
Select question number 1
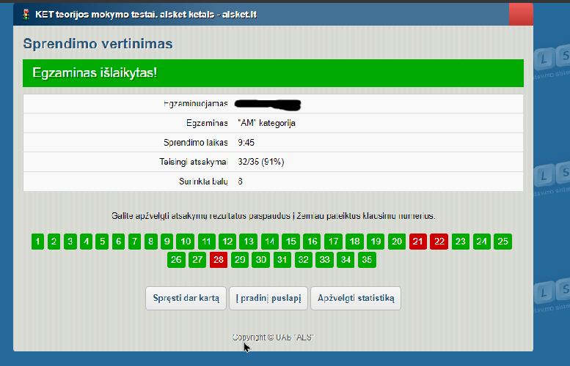click(38, 242)
